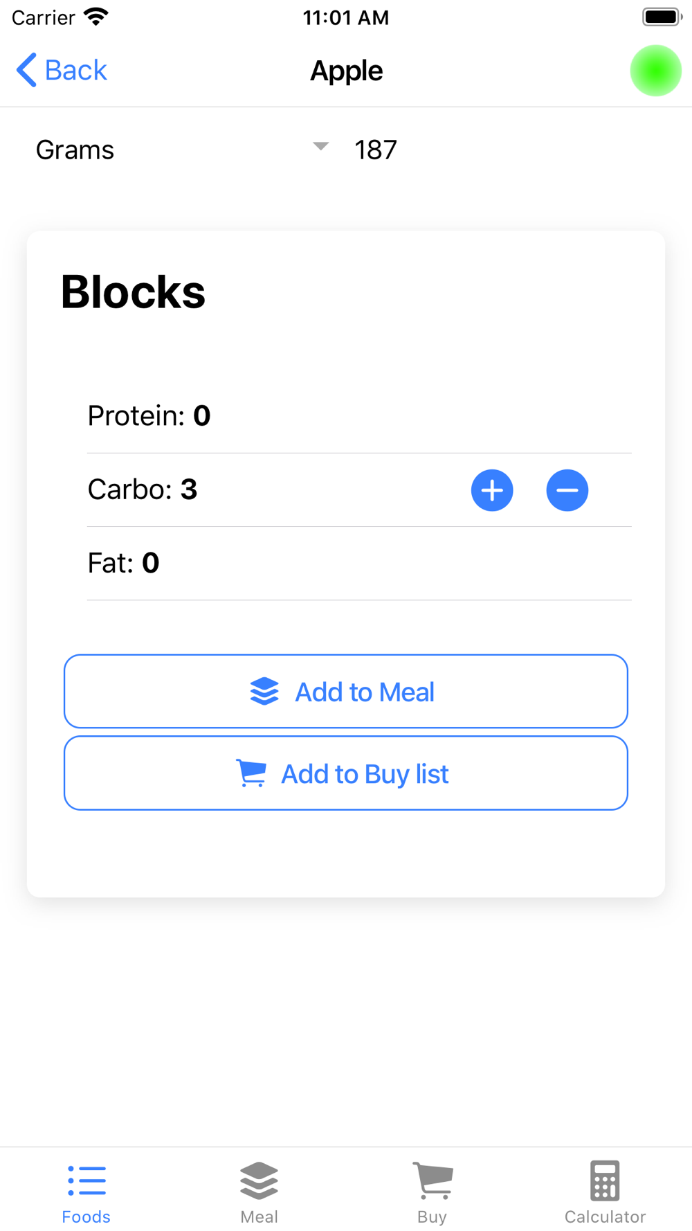The width and height of the screenshot is (692, 1231).
Task: Tap the Wi-Fi status bar icon
Action: coord(96,17)
